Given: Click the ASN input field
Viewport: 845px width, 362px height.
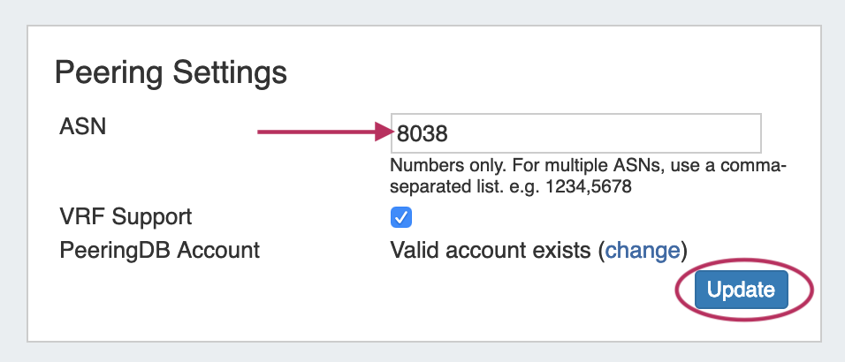Looking at the screenshot, I should pyautogui.click(x=575, y=133).
